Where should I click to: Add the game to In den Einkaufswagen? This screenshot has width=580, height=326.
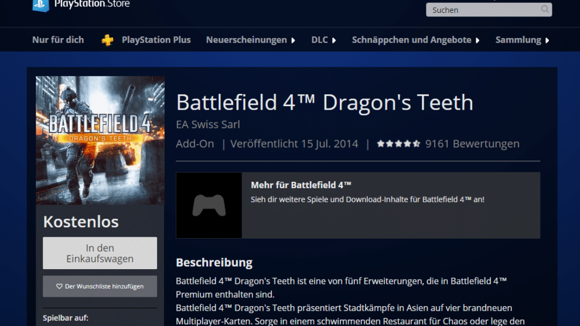pos(100,253)
